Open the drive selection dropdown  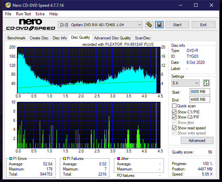[100, 25]
